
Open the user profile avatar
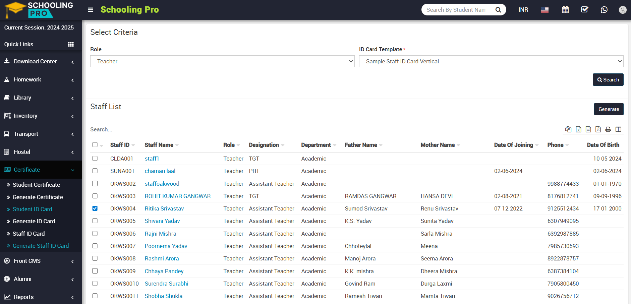pyautogui.click(x=623, y=10)
